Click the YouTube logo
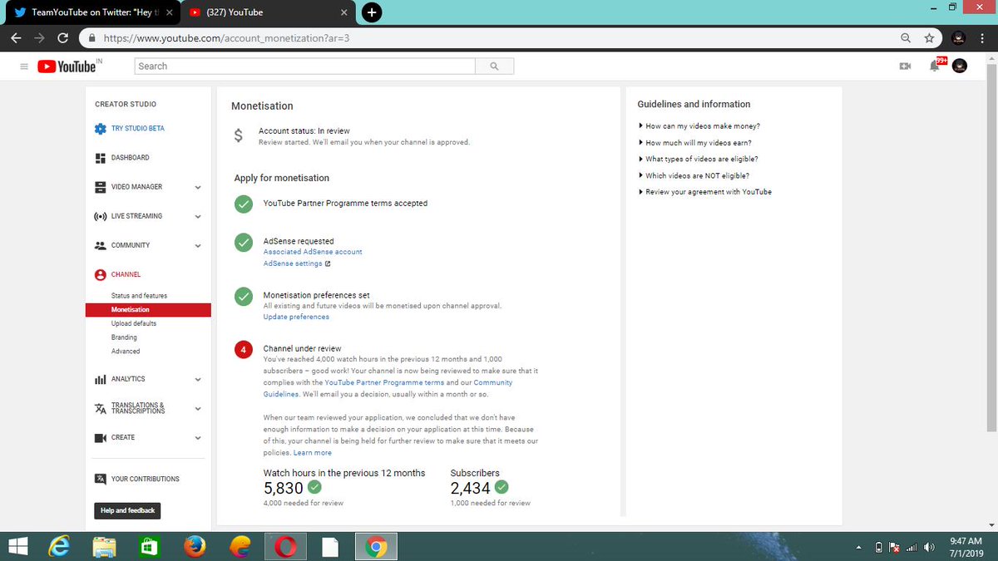The width and height of the screenshot is (998, 561). tap(67, 66)
